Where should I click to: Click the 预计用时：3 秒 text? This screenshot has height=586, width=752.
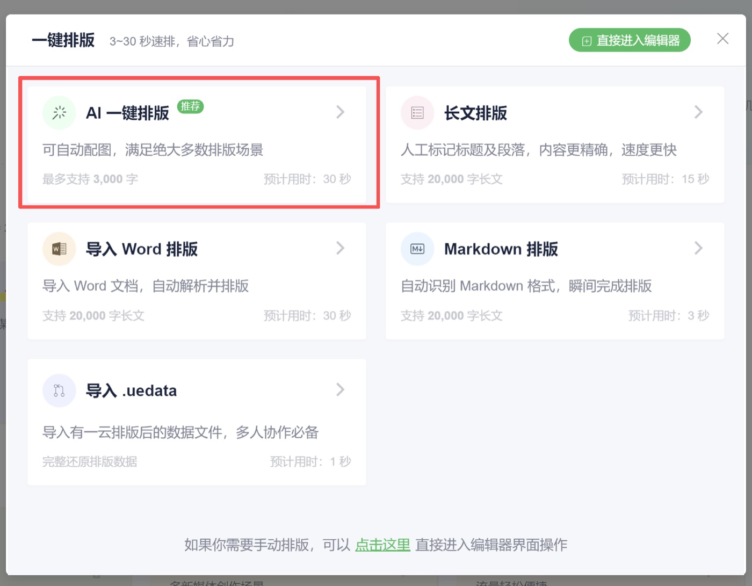pyautogui.click(x=669, y=316)
